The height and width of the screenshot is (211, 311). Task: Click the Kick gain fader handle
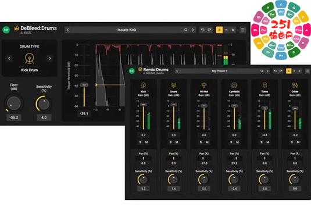click(143, 105)
